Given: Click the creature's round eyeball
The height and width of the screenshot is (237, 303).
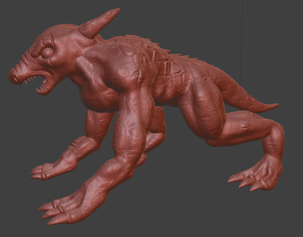Looking at the screenshot, I should 47,53.
